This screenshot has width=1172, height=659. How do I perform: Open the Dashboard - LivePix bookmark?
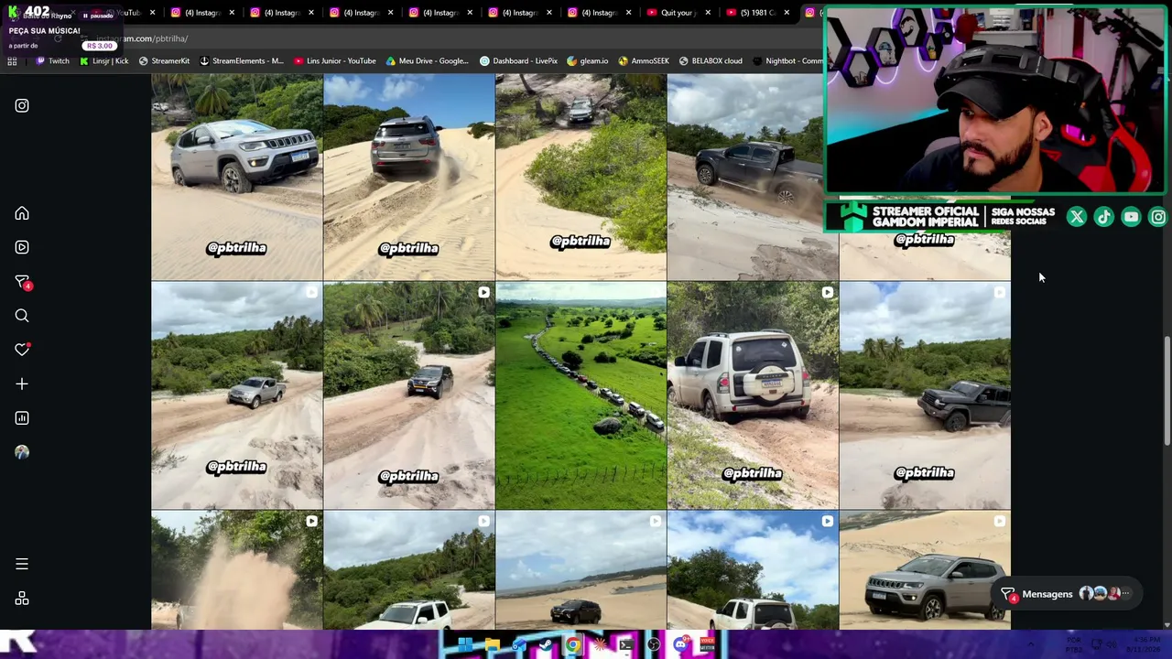518,61
